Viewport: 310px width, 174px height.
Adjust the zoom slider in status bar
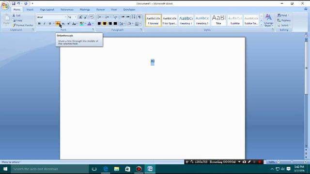click(292, 162)
